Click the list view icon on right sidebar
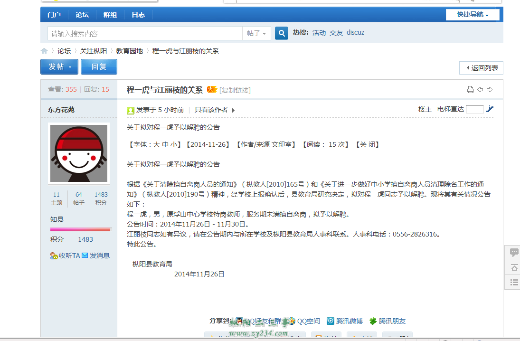The width and height of the screenshot is (520, 341). point(514,282)
